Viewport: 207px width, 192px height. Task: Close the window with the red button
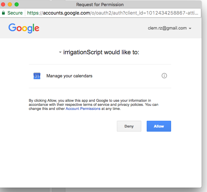pos(3,4)
